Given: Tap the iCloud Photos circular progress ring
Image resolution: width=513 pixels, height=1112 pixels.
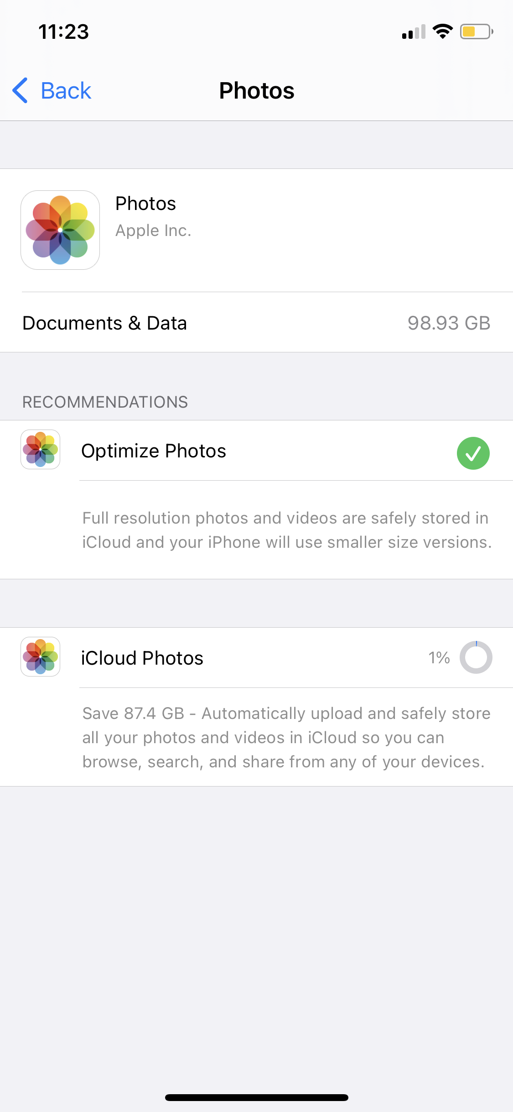Looking at the screenshot, I should pyautogui.click(x=476, y=657).
